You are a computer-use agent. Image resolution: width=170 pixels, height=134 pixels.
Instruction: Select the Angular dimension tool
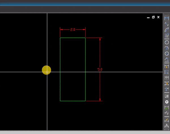167,59
